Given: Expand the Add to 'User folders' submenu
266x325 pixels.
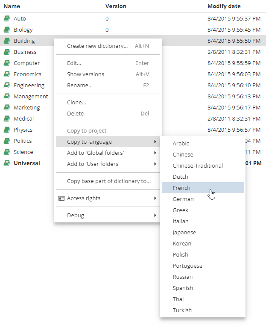Looking at the screenshot, I should (155, 164).
